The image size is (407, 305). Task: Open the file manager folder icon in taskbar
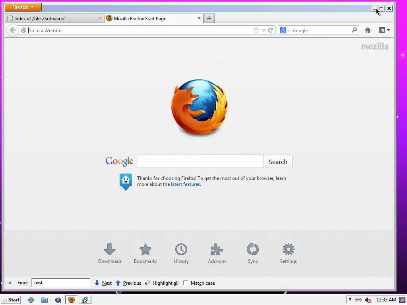(45, 300)
